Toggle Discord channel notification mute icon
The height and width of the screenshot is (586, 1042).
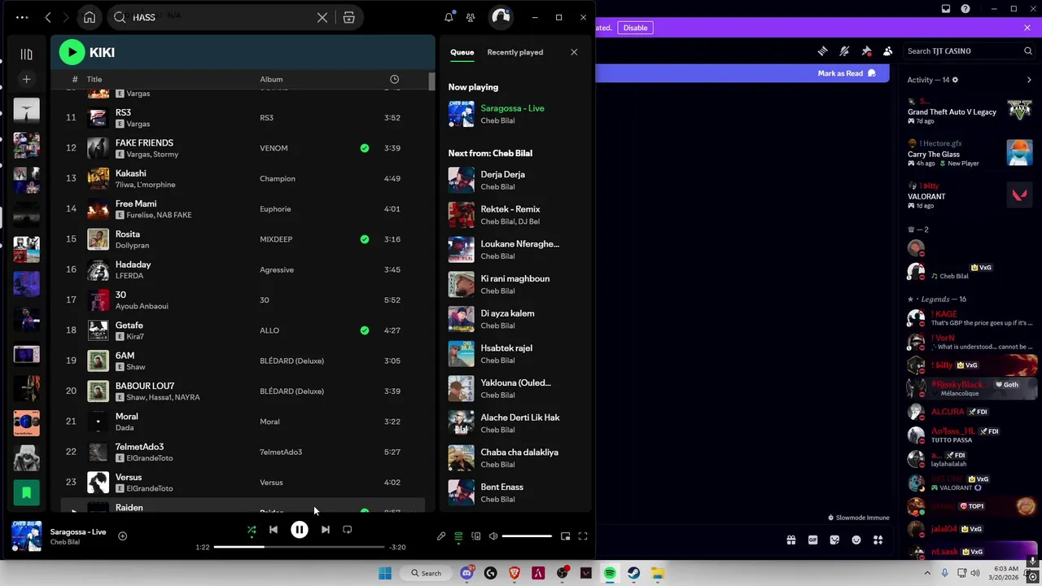(x=844, y=50)
